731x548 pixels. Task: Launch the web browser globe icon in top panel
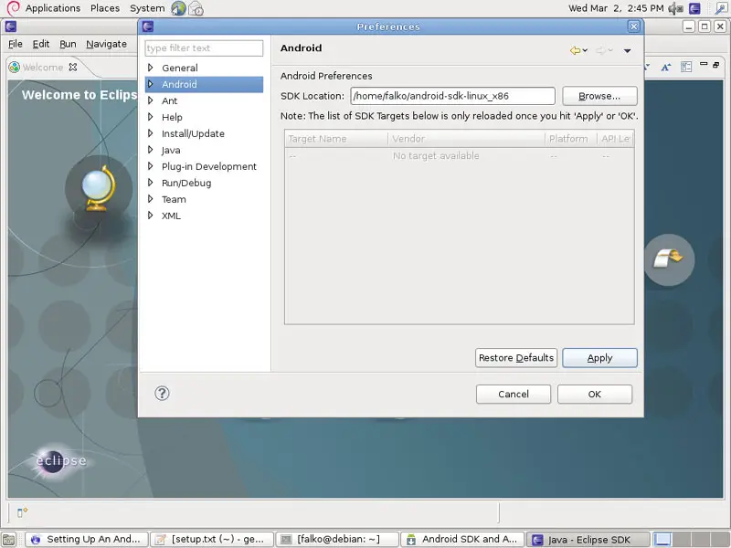coord(178,8)
